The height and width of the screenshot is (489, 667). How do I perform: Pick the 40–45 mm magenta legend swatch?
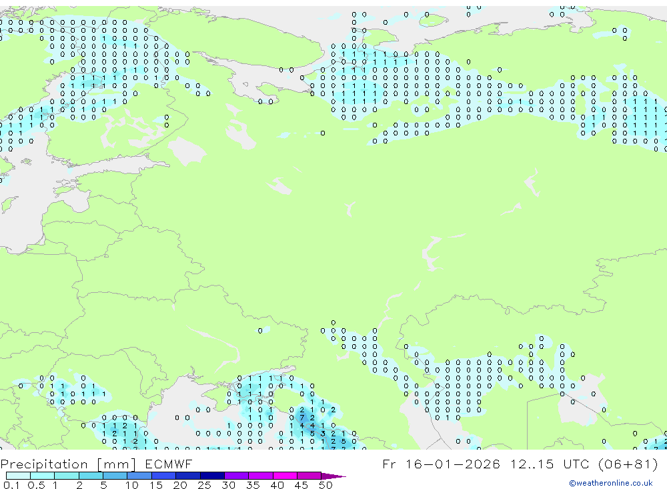(285, 476)
